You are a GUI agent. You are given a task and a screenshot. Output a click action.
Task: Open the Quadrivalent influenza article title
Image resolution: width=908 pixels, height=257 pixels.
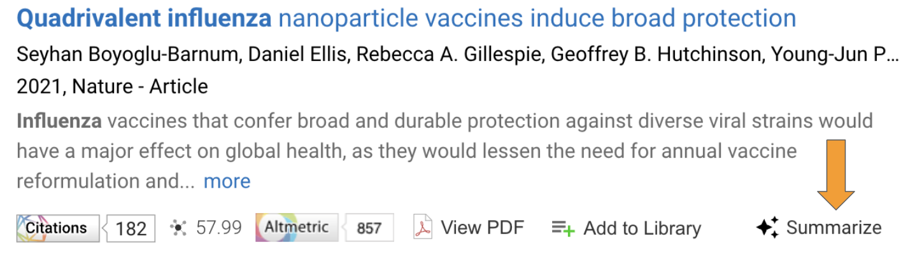(406, 18)
